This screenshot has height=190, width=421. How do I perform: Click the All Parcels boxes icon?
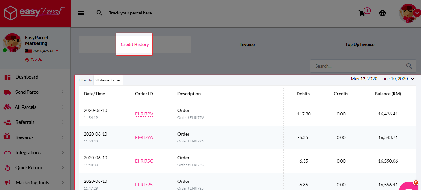pos(7,107)
